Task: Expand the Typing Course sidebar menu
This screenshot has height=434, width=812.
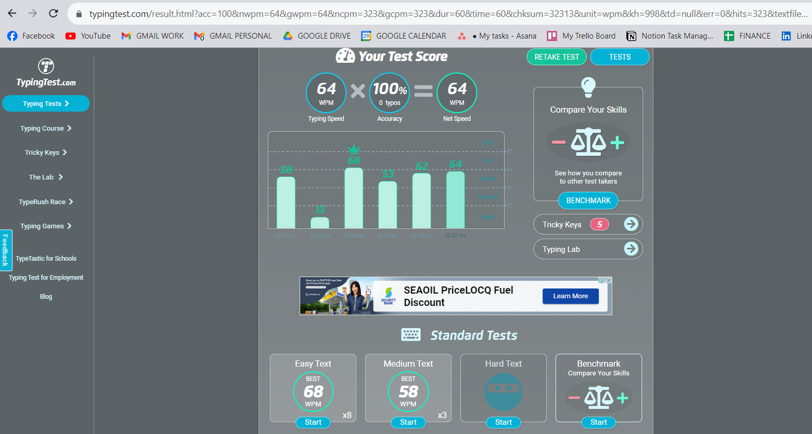Action: pos(46,128)
